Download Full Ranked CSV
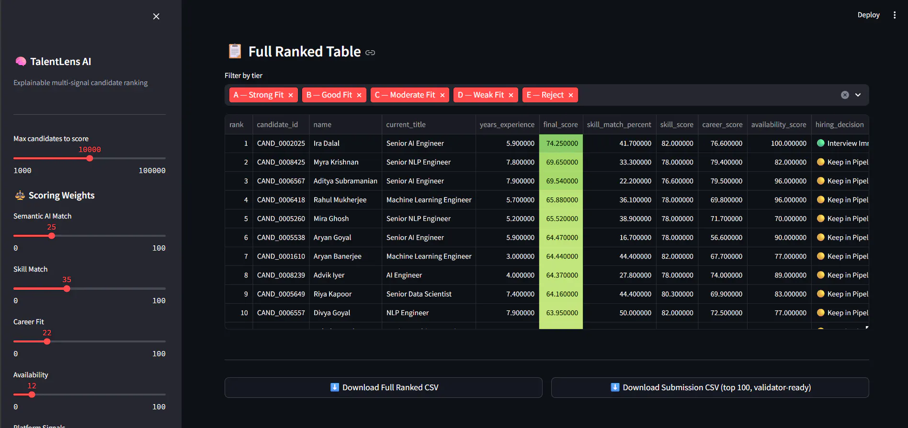908x428 pixels. (x=384, y=387)
